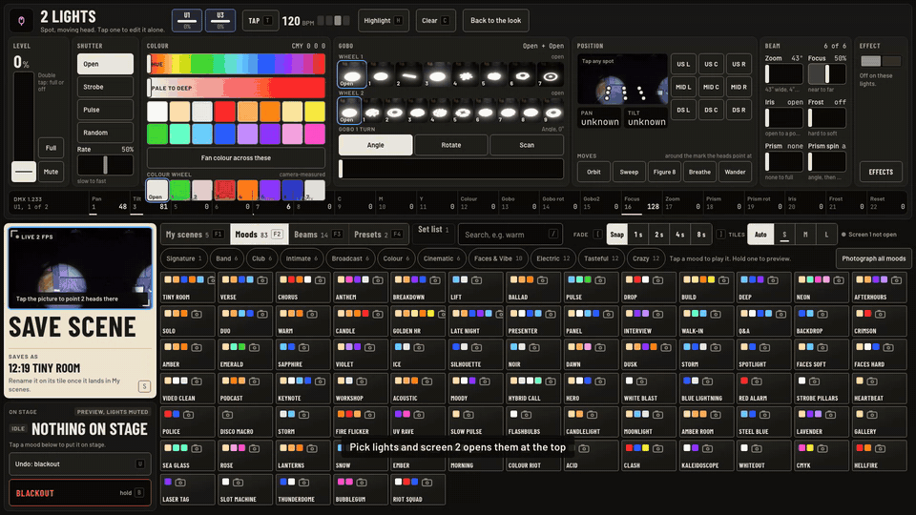Open the Set list tab
This screenshot has height=515, width=916.
[433, 230]
